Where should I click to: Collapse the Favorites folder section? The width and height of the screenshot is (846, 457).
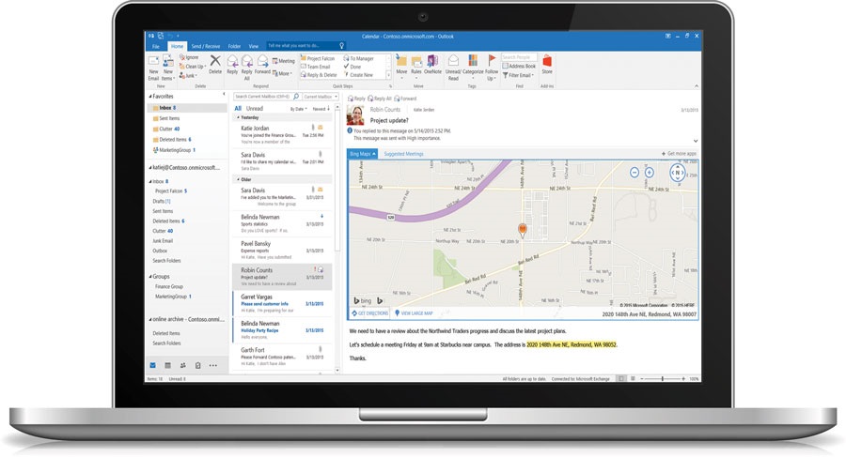tap(150, 97)
